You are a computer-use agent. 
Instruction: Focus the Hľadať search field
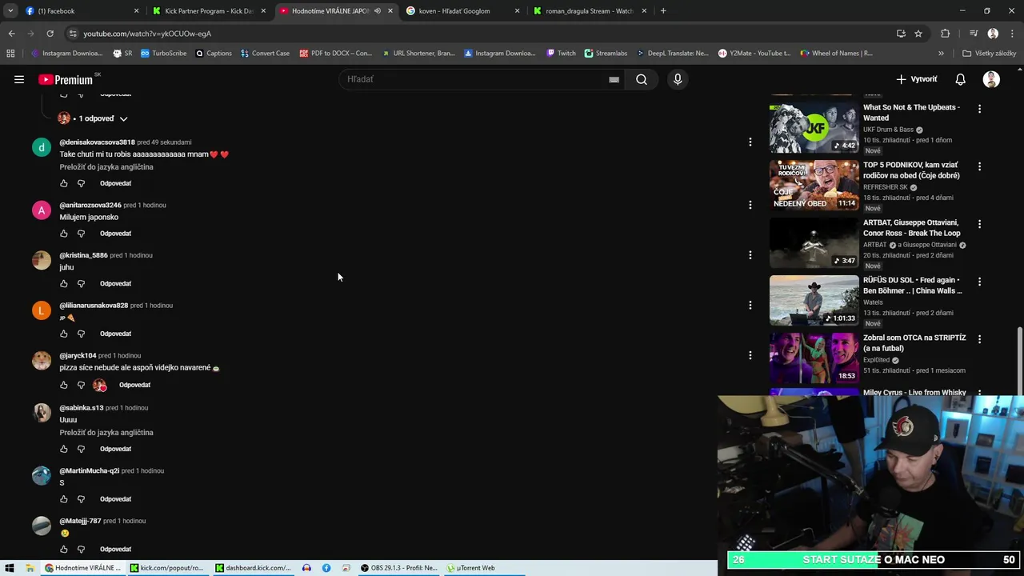pos(476,79)
